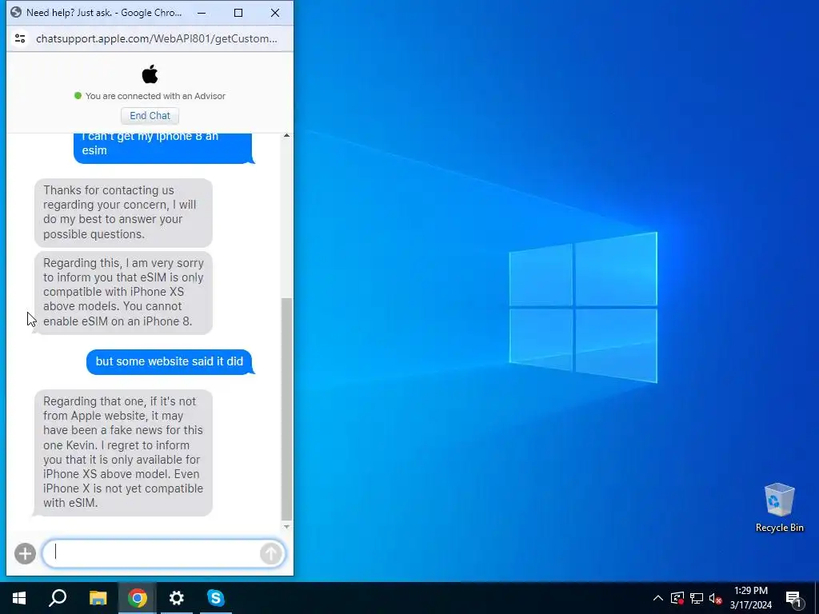
Task: Focus the chat message input field
Action: (x=163, y=553)
